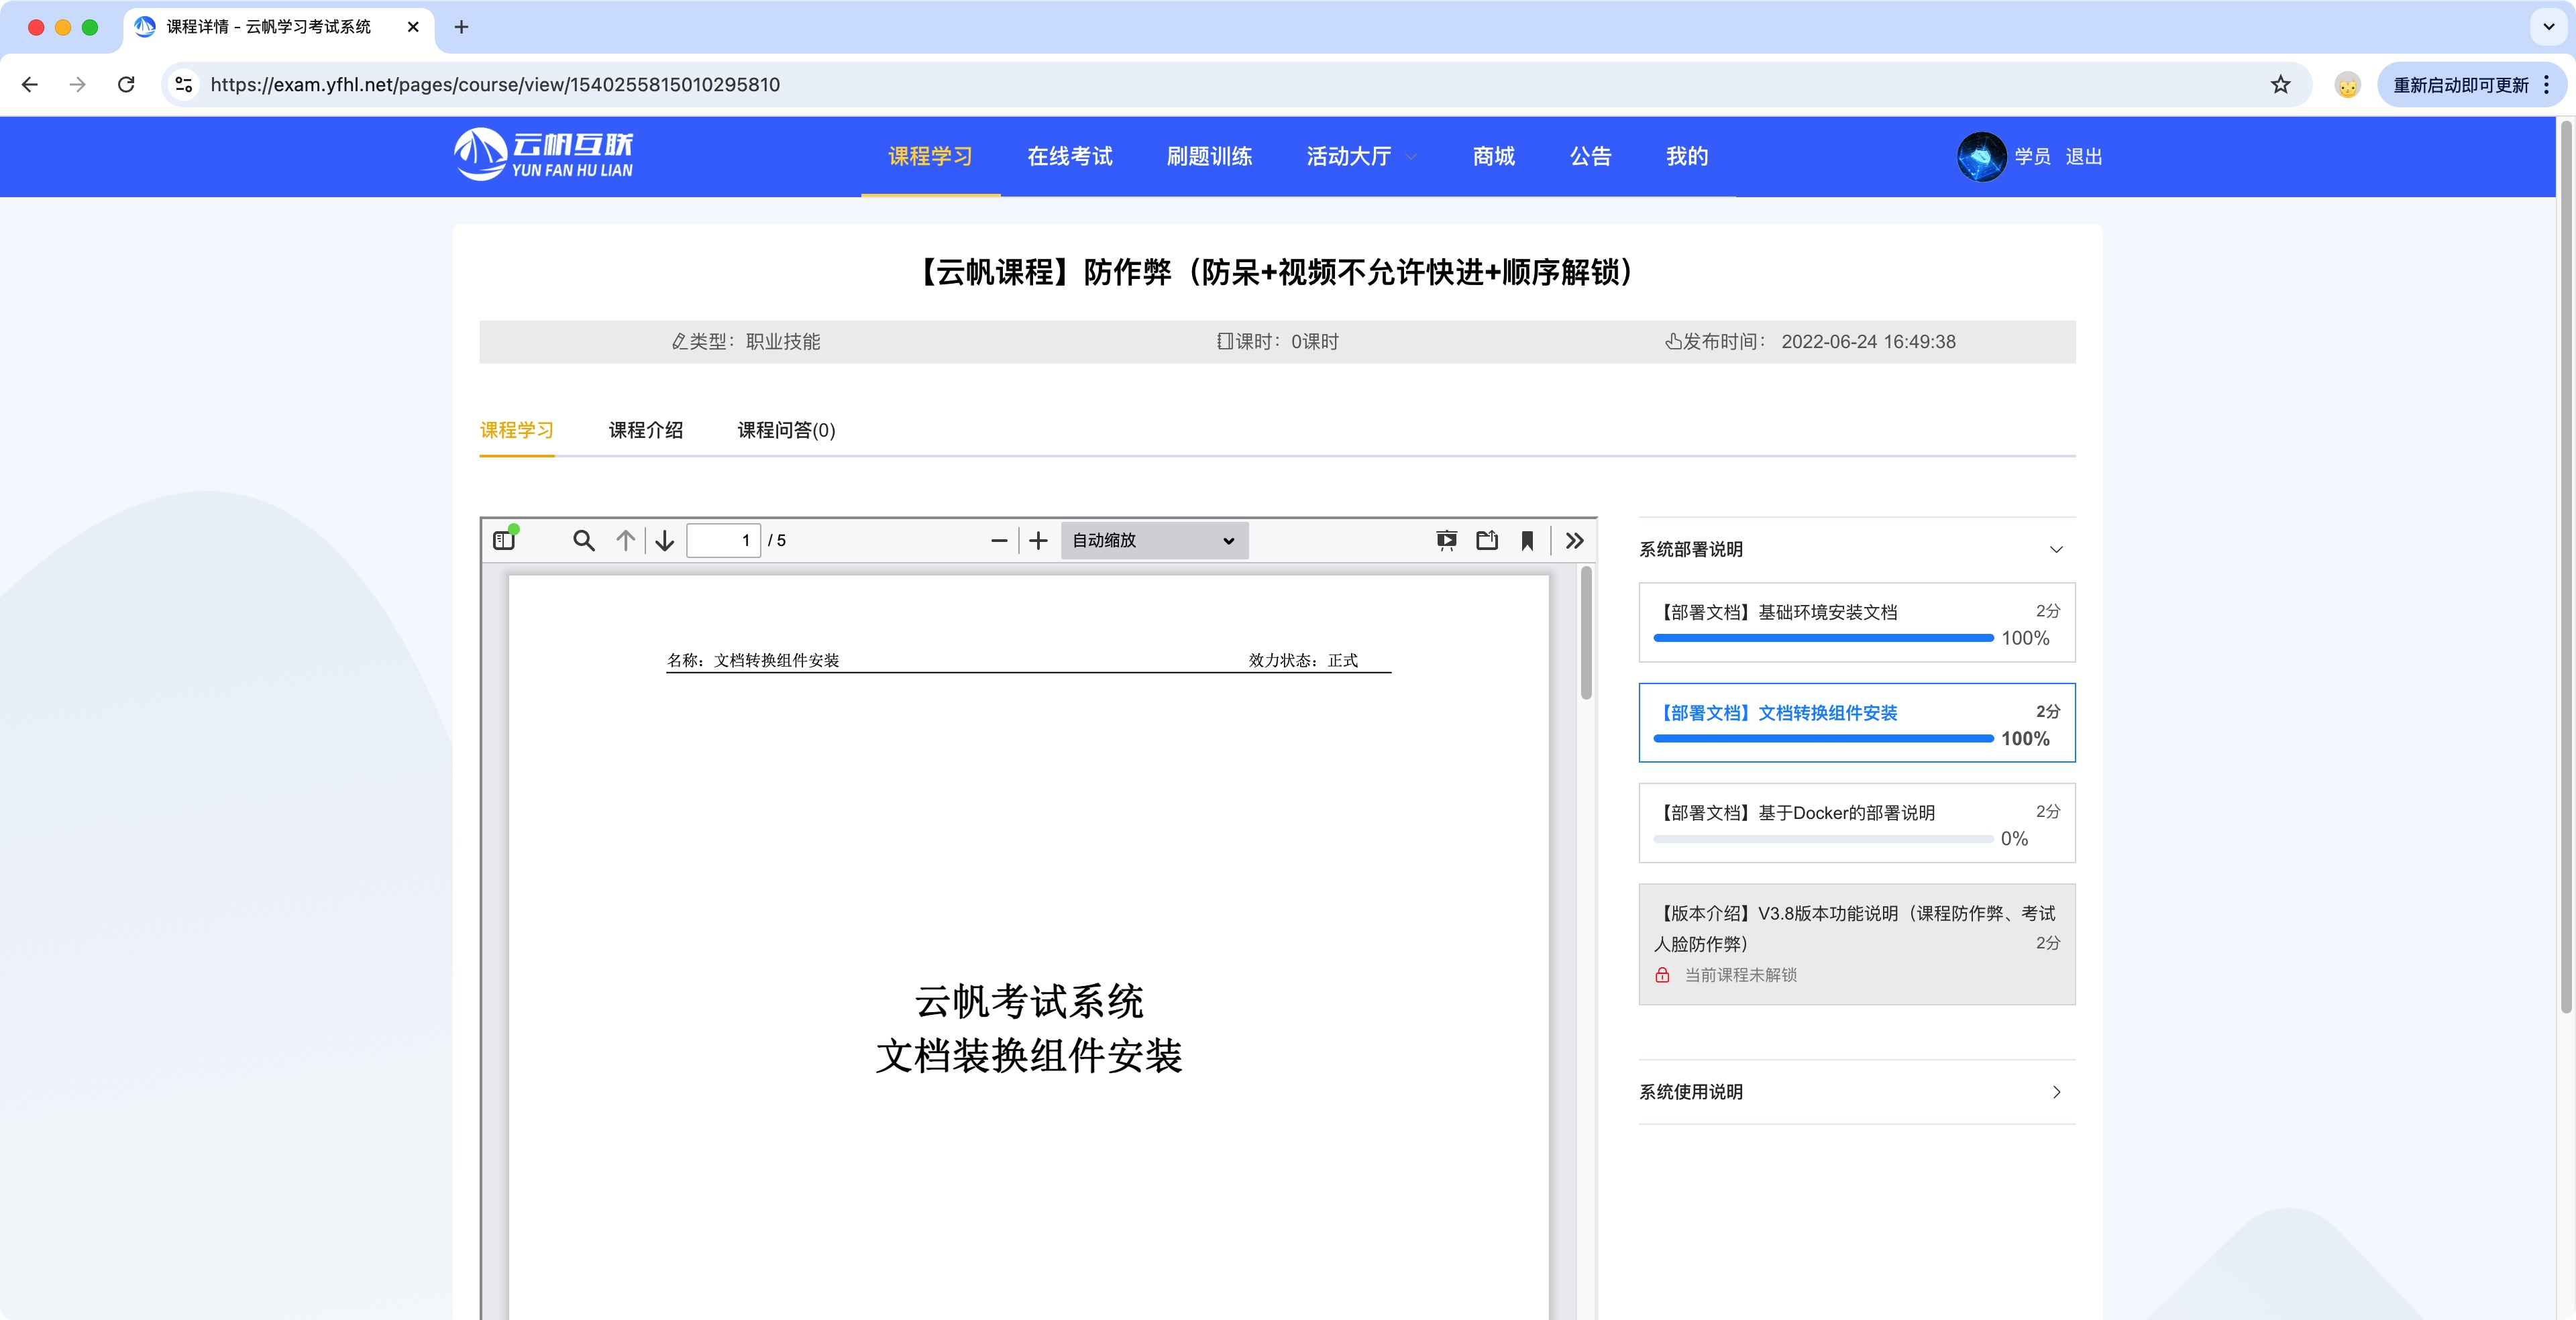Go to 刷题训练 navigation item
Screen dimensions: 2576x1320
click(x=1209, y=156)
